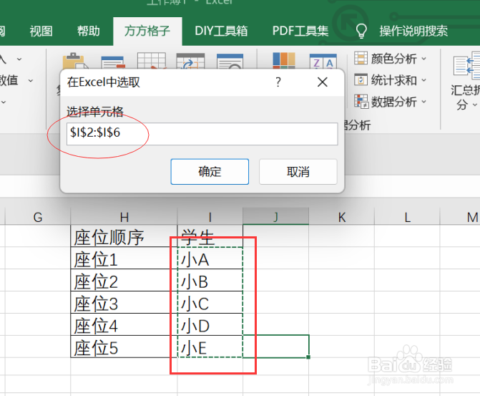Click the 选择单元格 range input field
This screenshot has width=480, height=396.
click(x=202, y=134)
